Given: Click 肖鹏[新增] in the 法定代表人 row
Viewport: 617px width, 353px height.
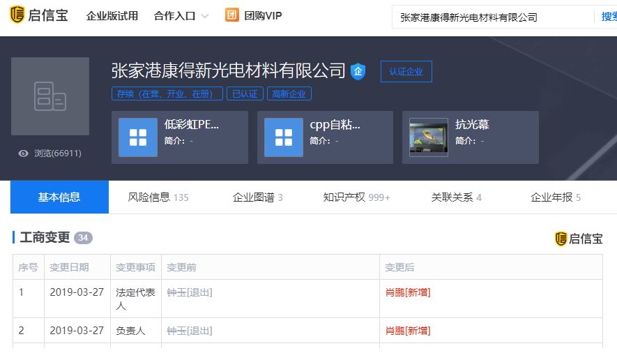Looking at the screenshot, I should coord(408,292).
